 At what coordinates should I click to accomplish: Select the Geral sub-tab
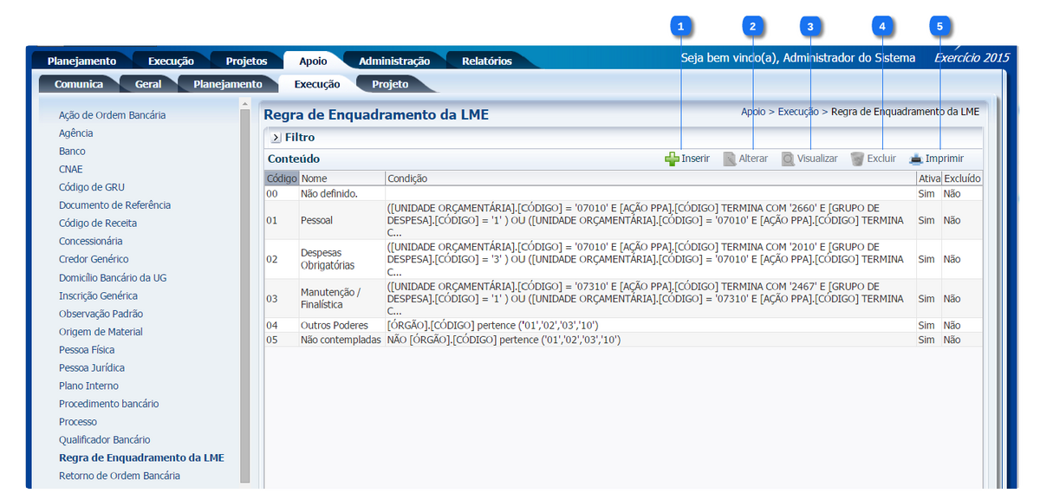pos(147,85)
